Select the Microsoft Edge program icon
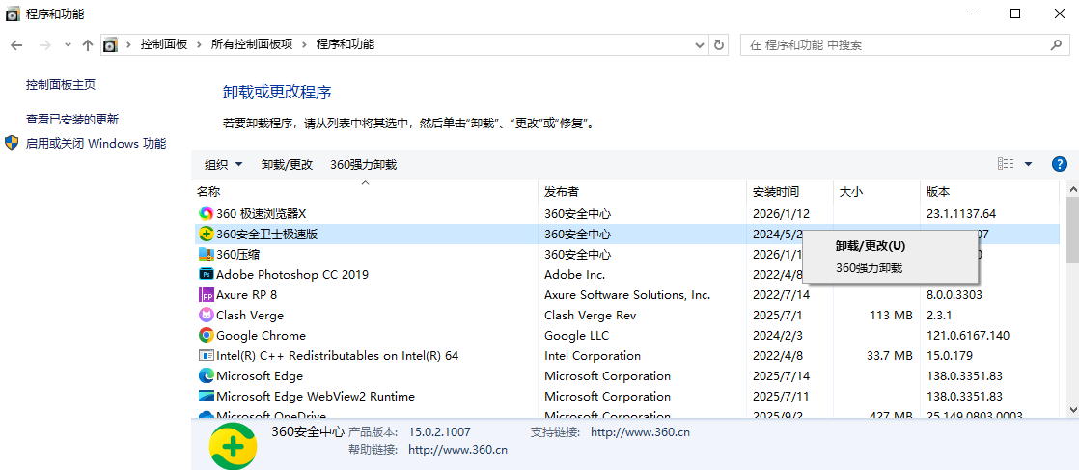The width and height of the screenshot is (1079, 470). coord(206,375)
